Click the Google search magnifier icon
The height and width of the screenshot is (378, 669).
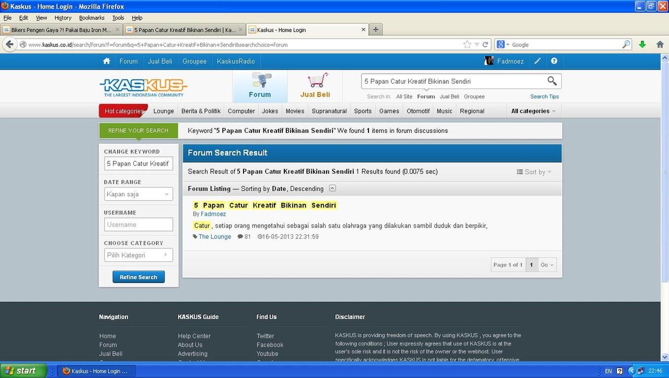(x=626, y=44)
